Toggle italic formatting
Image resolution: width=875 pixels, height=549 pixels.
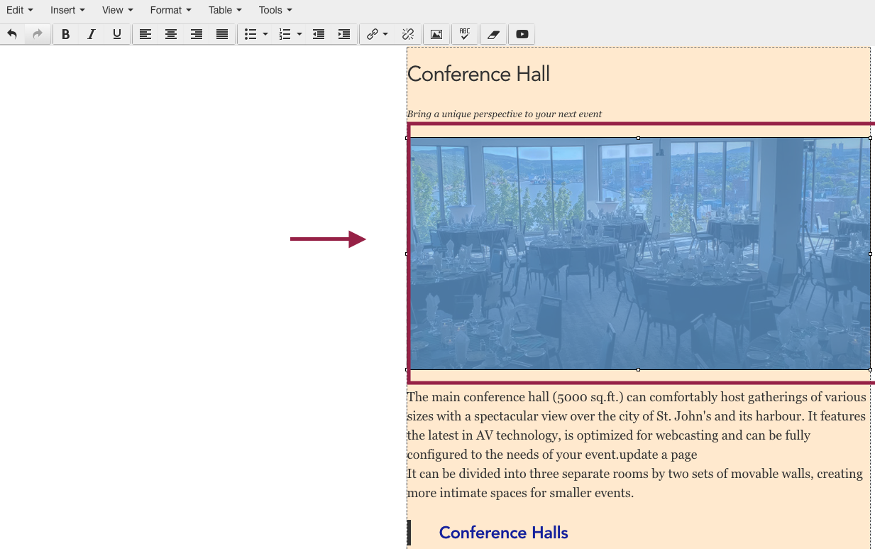pos(91,34)
